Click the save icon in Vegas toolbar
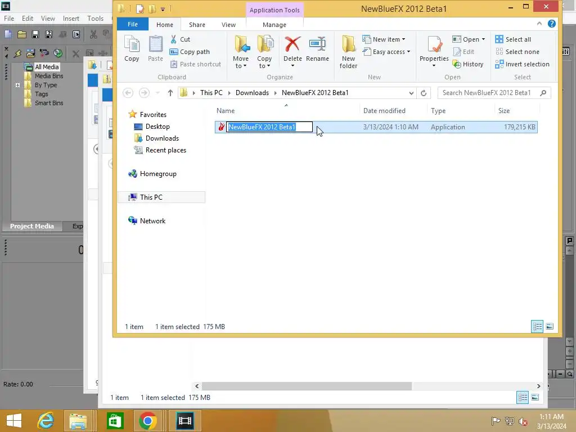The image size is (576, 432). pos(35,34)
